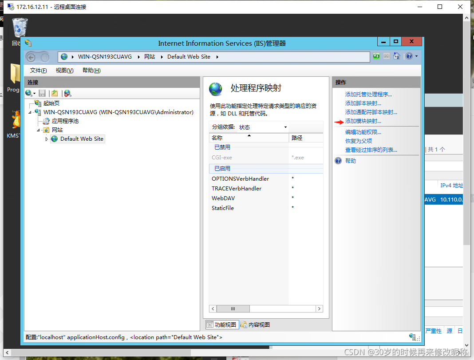Screen dimensions: 474x360
Task: Click the list's left horizontal scroll arrow
Action: [x=213, y=309]
